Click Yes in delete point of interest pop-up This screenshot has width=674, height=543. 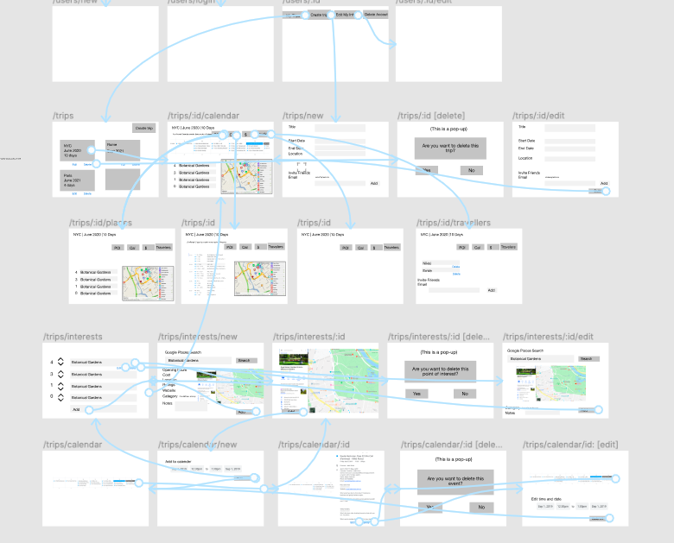(x=416, y=394)
